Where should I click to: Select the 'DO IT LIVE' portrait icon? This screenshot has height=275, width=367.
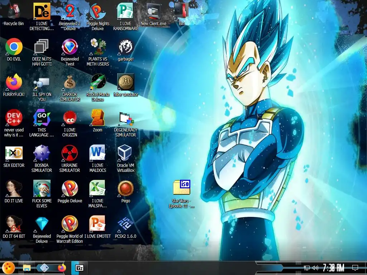tap(14, 192)
